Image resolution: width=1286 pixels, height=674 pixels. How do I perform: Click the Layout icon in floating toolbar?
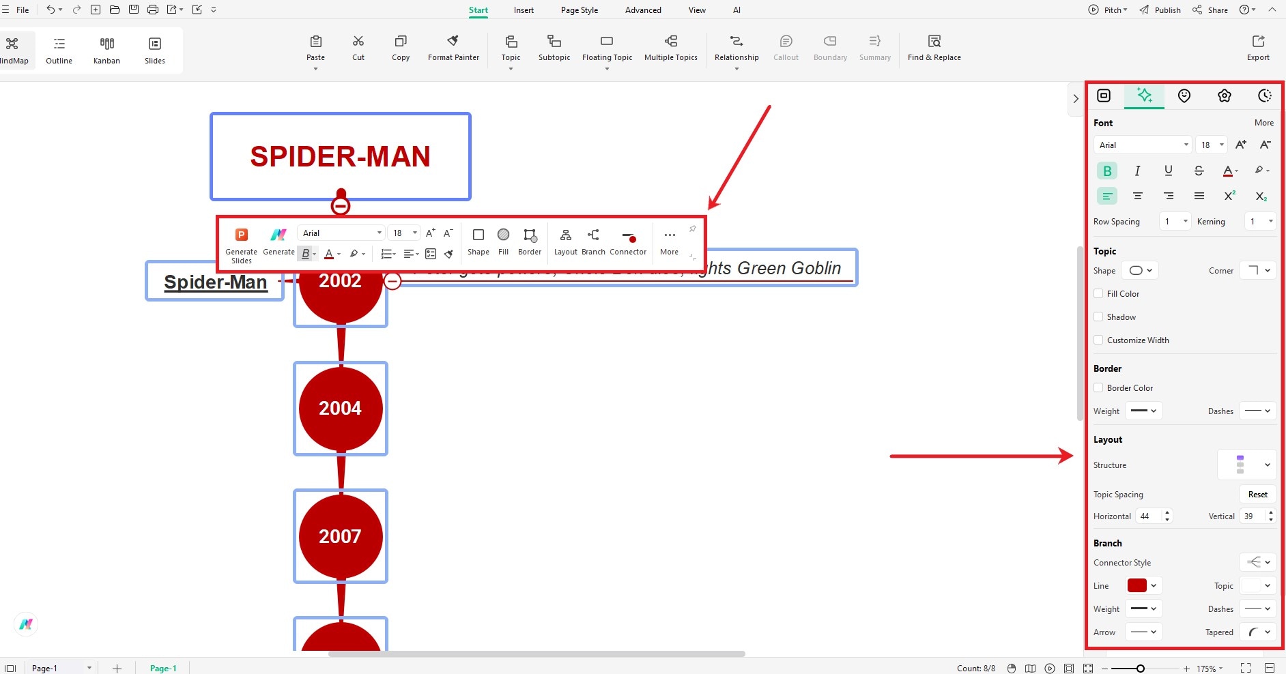[x=566, y=235]
